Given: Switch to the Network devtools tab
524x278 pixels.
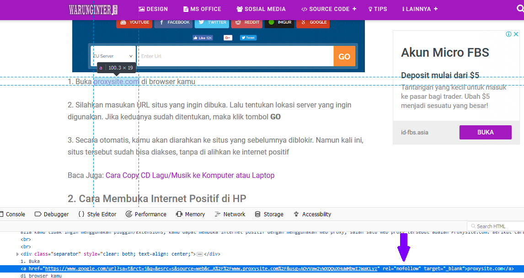Looking at the screenshot, I should coord(230,214).
